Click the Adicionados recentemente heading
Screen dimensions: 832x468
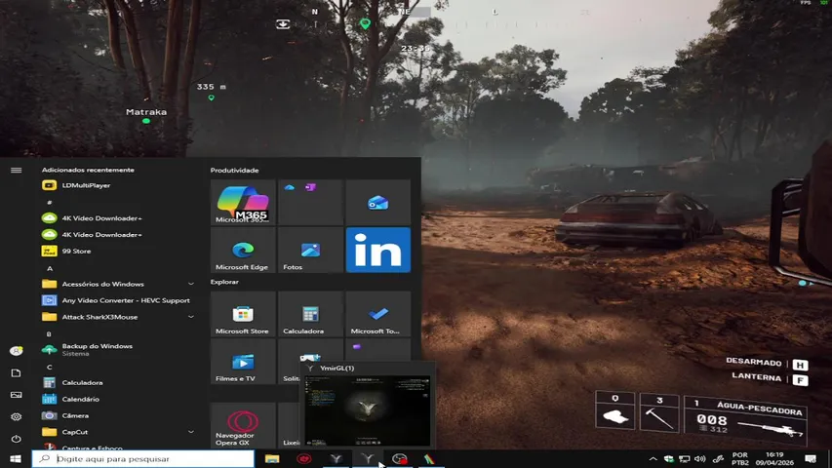pos(88,170)
